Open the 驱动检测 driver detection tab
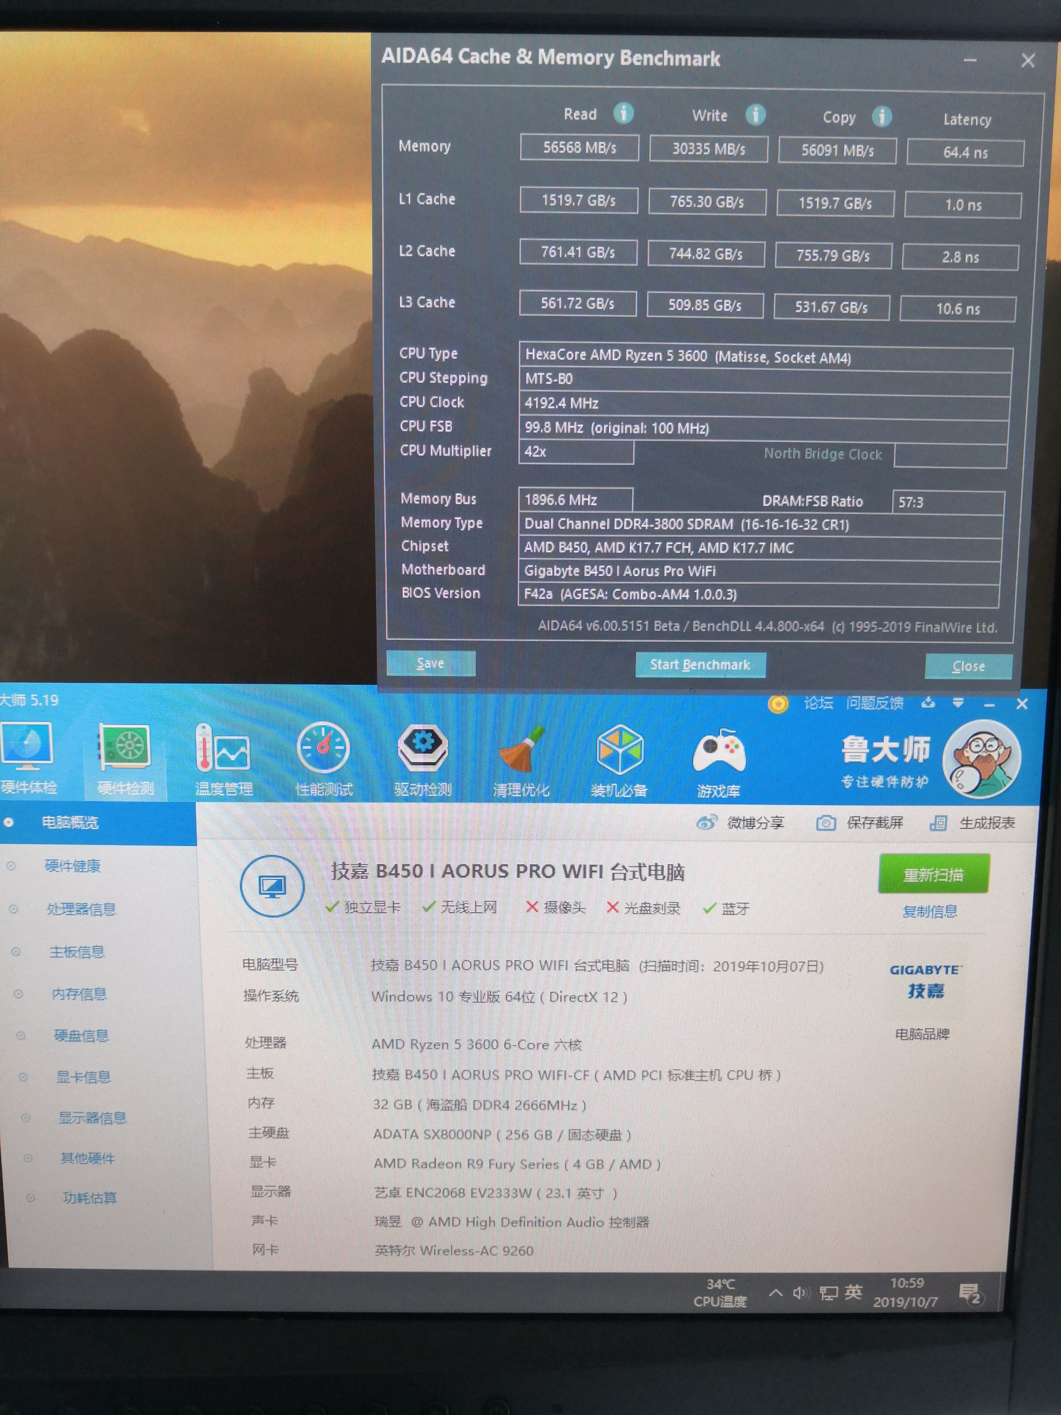The width and height of the screenshot is (1061, 1415). coord(422,761)
